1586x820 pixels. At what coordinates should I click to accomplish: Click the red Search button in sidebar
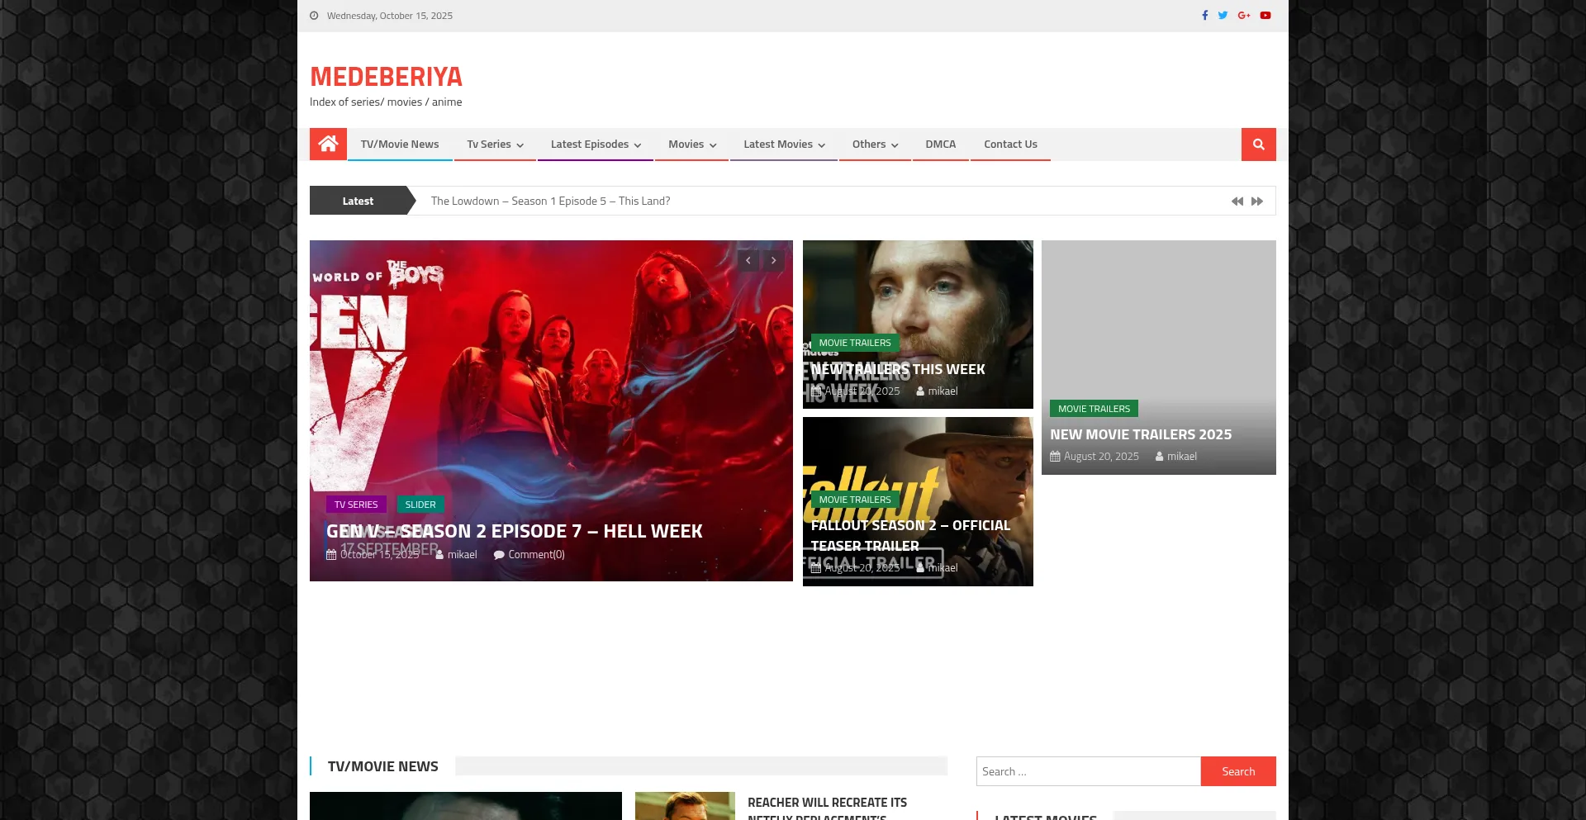point(1237,771)
